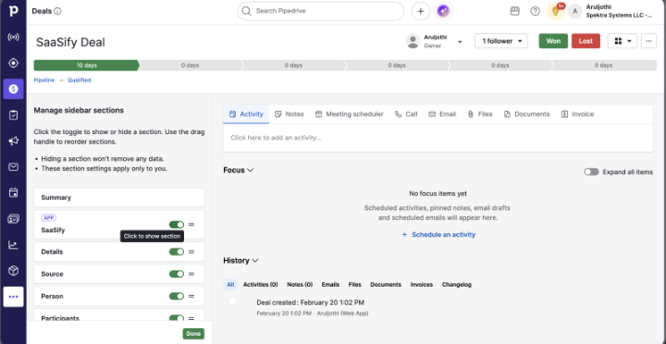Screen dimensions: 666x344
Task: Open the 1 follower dropdown
Action: pos(501,42)
